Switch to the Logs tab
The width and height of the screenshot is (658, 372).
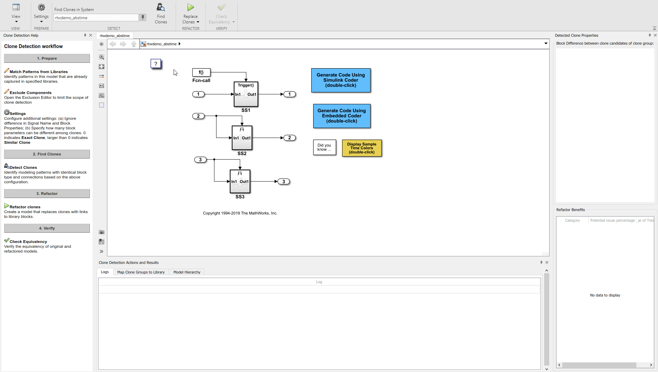(x=105, y=272)
